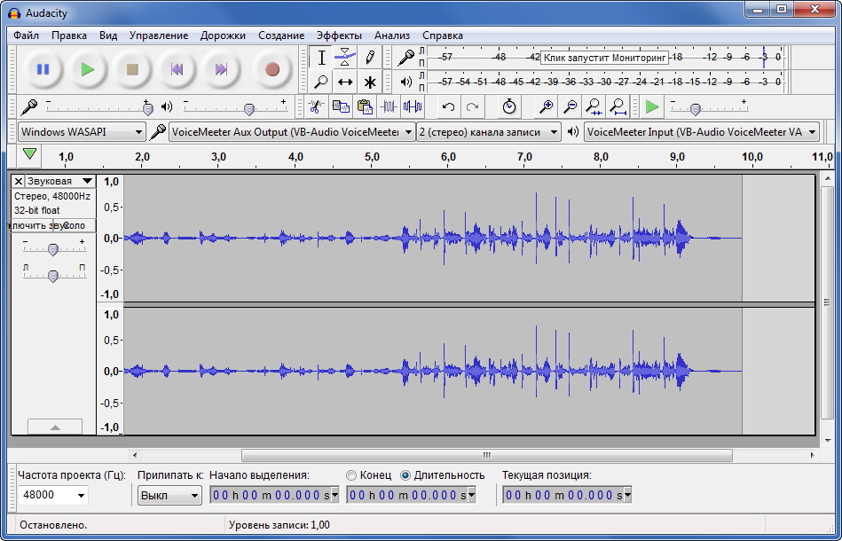The height and width of the screenshot is (541, 842).
Task: Click the Zoom Out magnifier icon
Action: [571, 106]
